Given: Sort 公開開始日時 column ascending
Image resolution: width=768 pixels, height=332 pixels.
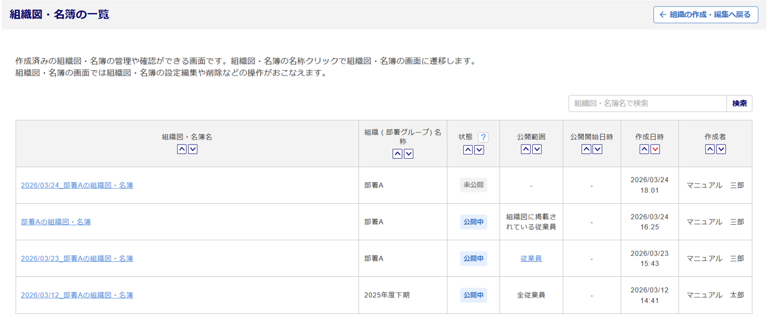Looking at the screenshot, I should point(586,149).
